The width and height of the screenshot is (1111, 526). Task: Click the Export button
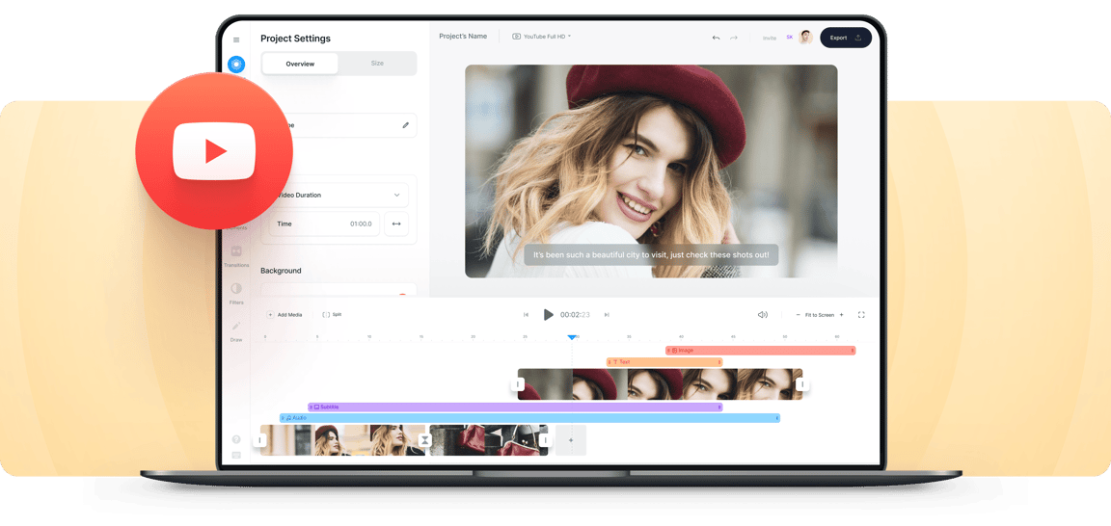[845, 38]
